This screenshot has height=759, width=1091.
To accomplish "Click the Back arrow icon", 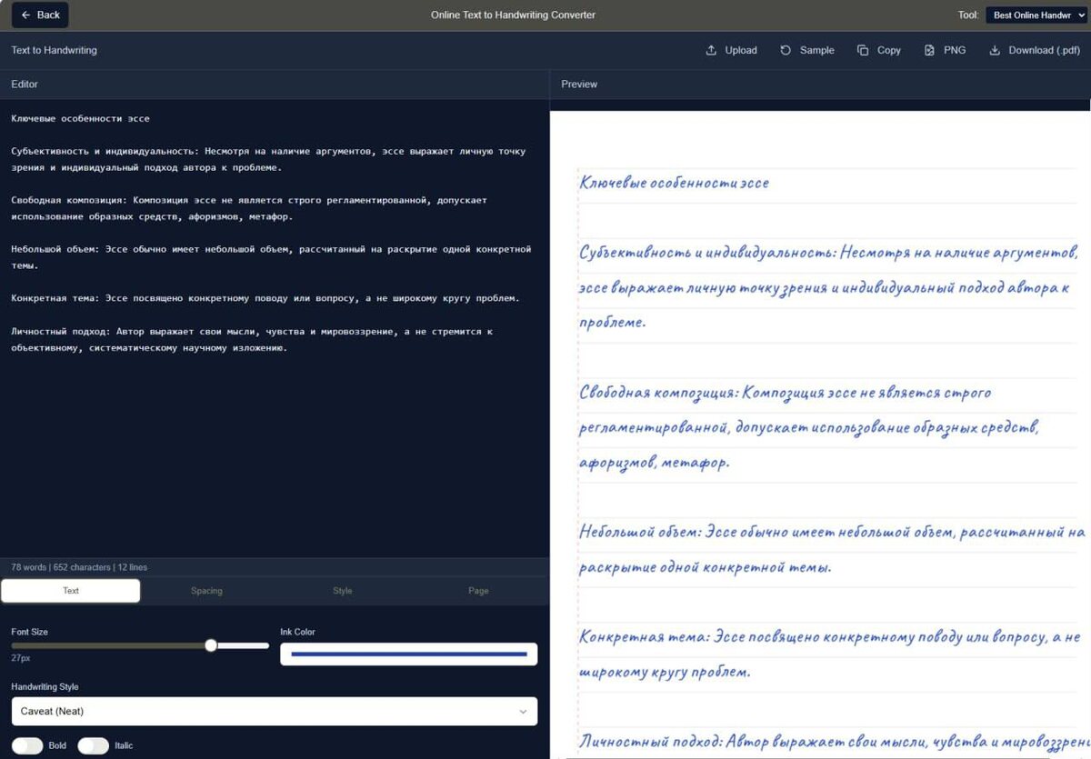I will (25, 15).
